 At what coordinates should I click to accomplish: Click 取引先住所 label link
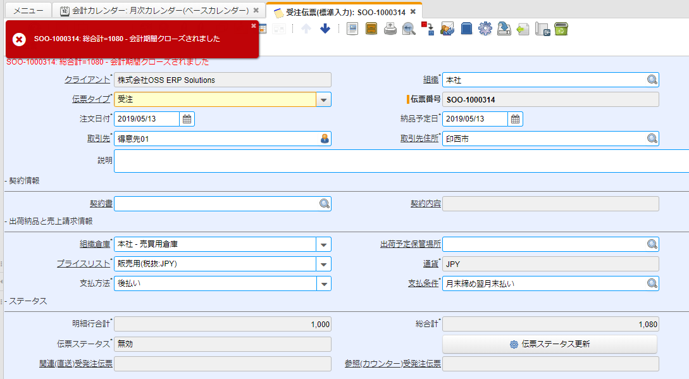pos(419,139)
